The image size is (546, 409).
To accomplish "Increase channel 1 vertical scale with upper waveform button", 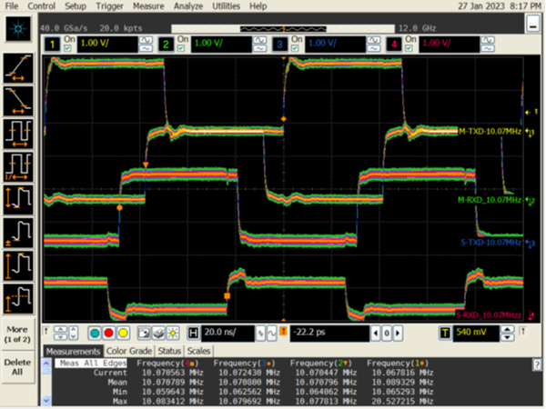I will [146, 40].
